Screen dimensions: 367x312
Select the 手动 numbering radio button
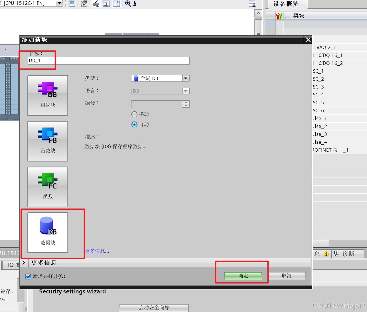pyautogui.click(x=134, y=114)
